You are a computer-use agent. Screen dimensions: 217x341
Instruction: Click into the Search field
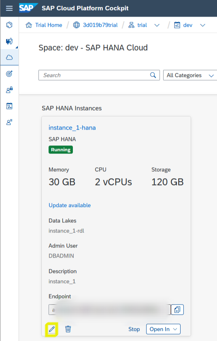(x=99, y=75)
